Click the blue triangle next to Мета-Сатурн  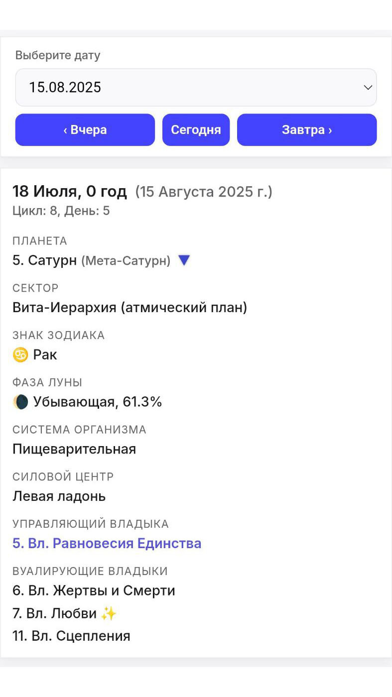[x=184, y=260]
